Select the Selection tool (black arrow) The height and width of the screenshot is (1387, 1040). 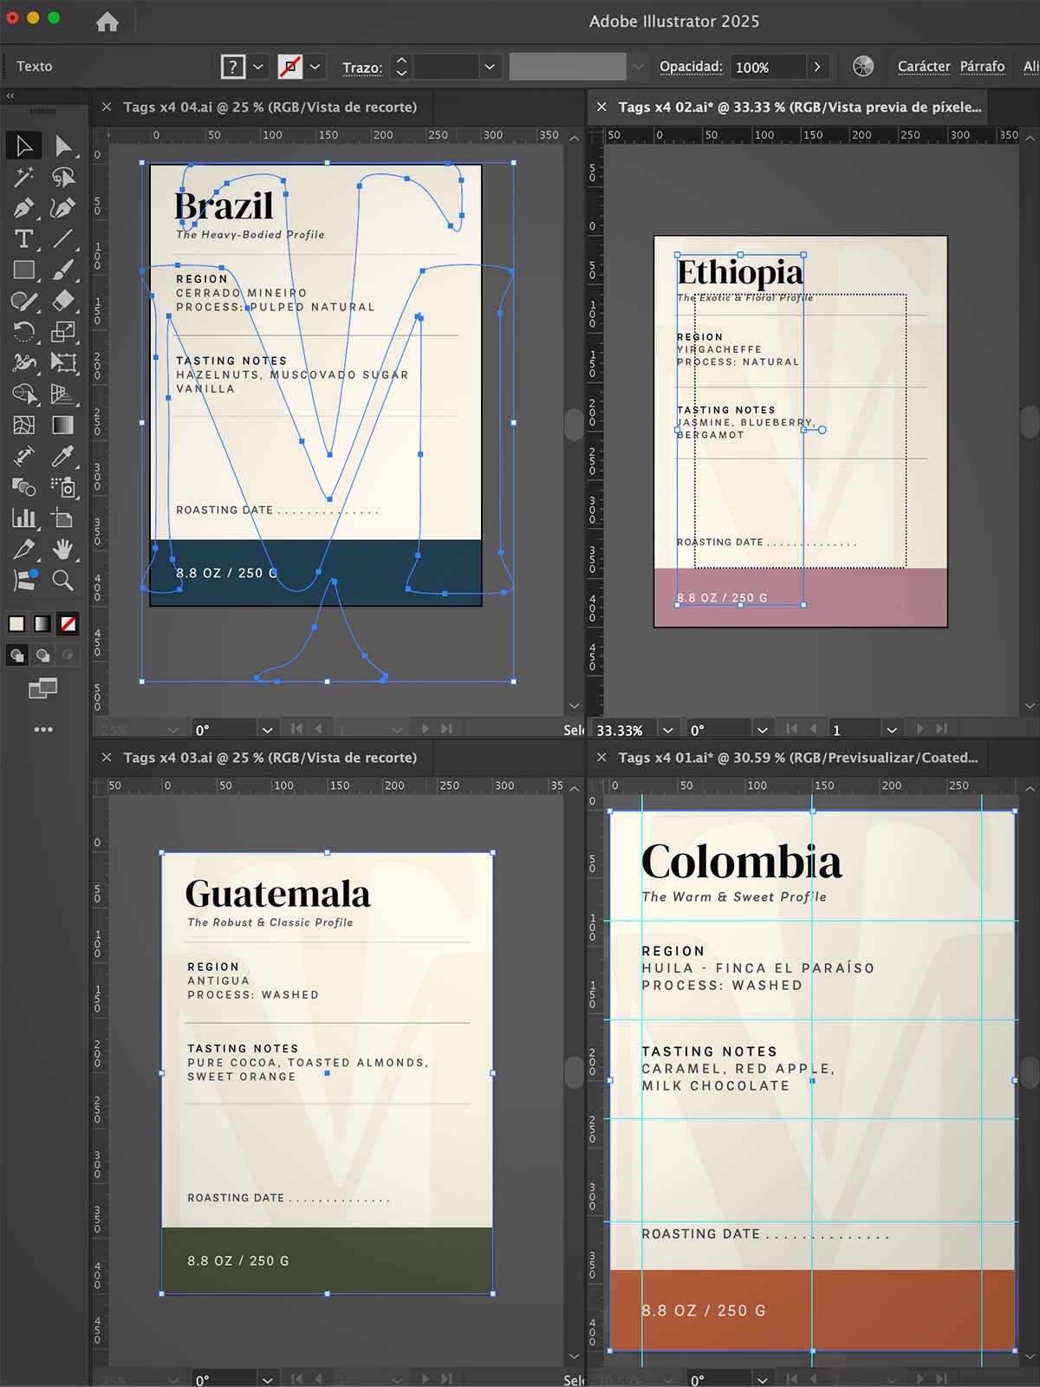23,146
